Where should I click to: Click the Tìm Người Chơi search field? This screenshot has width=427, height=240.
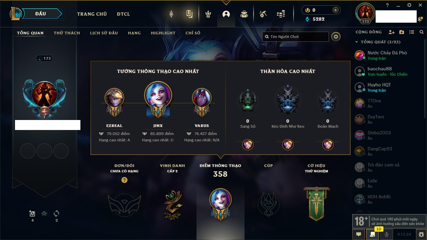296,37
